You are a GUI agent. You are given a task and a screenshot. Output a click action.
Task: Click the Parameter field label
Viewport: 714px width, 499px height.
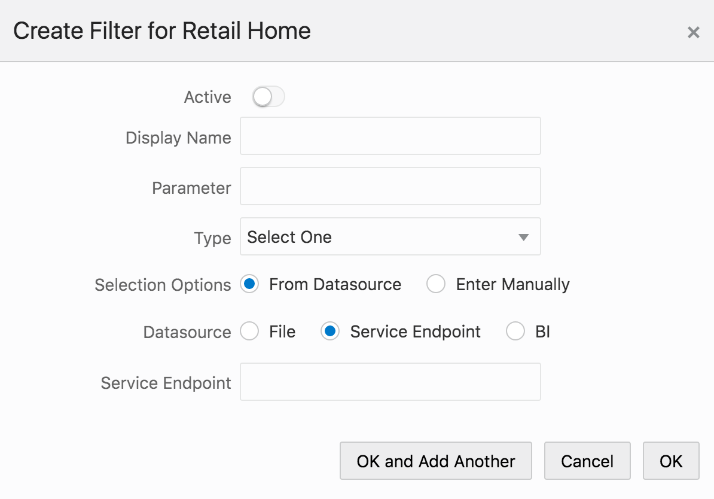[x=191, y=188]
